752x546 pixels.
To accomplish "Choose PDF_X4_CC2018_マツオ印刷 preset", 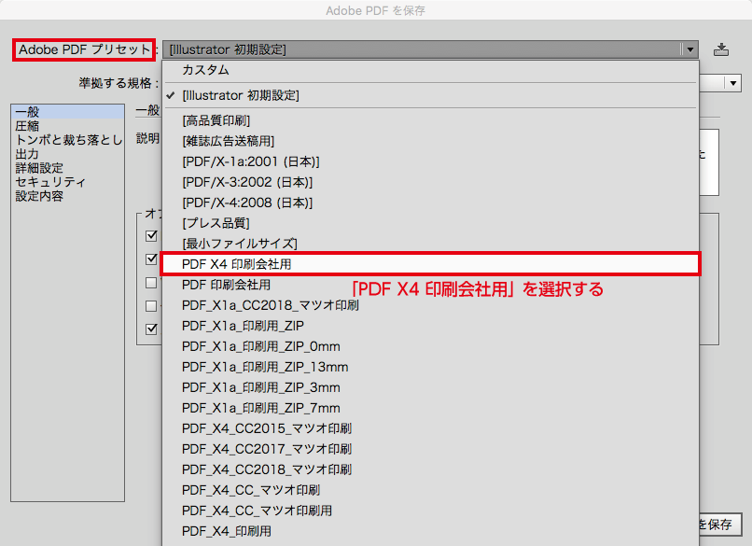I will tap(430, 469).
